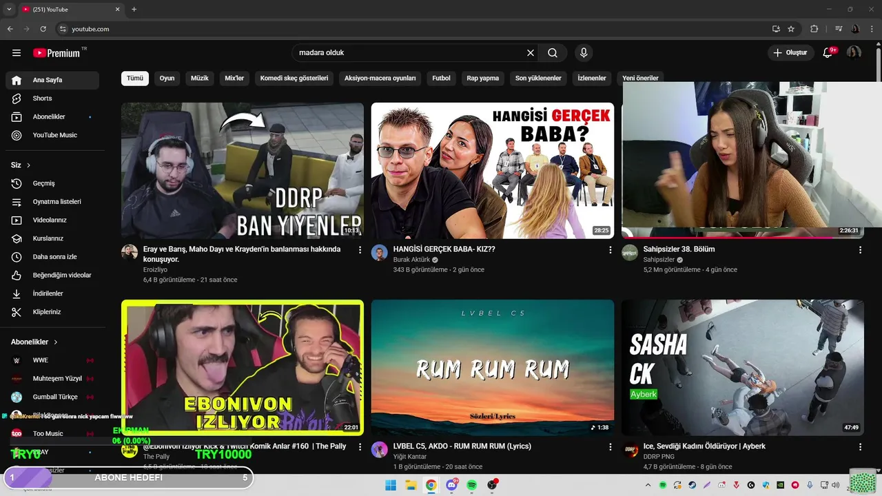Open Geçmiş watch history
Viewport: 882px width, 496px height.
point(52,183)
